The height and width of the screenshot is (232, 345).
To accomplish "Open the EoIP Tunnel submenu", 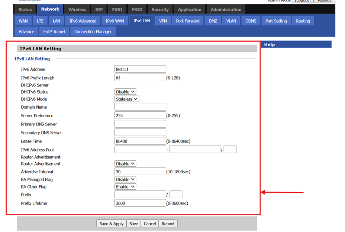I will point(54,32).
